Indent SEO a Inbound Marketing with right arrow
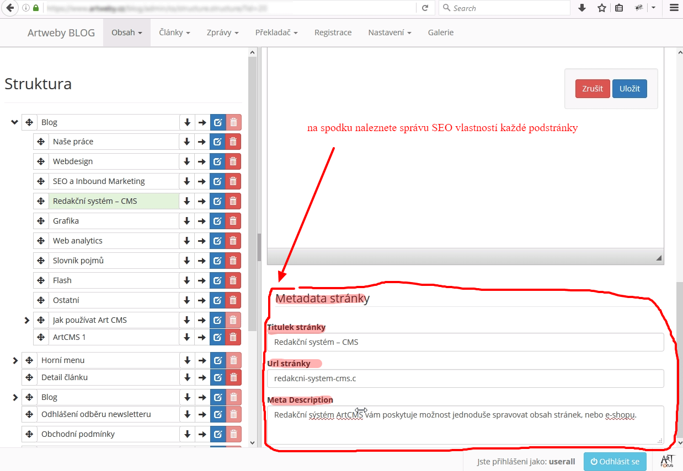The image size is (683, 471). (x=202, y=181)
